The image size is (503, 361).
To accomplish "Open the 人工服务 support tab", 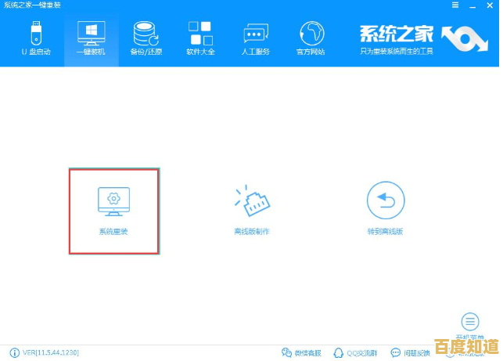I will point(255,38).
